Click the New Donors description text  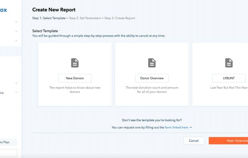(75, 89)
